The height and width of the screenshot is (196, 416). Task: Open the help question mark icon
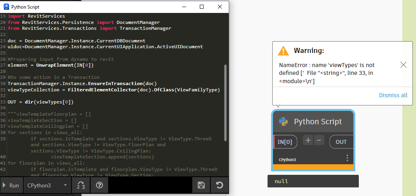click(x=99, y=185)
